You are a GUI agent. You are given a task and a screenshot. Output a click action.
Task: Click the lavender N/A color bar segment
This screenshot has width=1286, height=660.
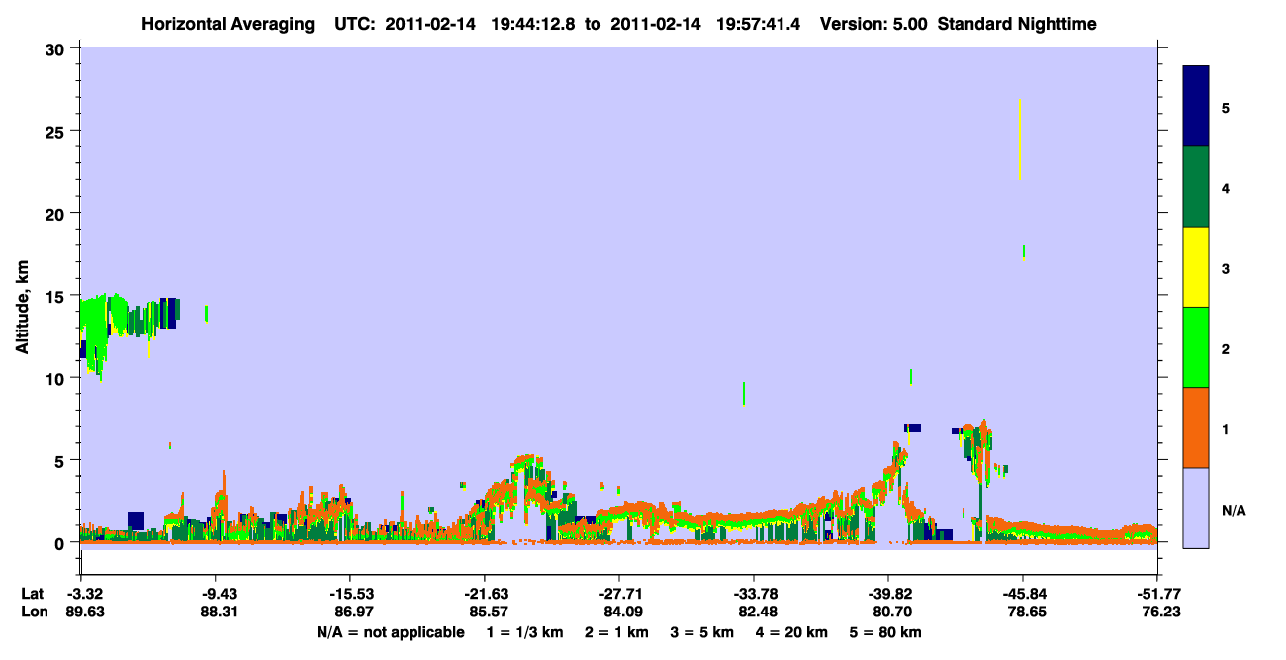pos(1196,508)
